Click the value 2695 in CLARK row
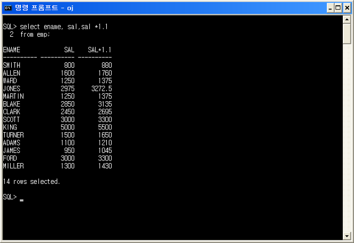 pos(105,111)
